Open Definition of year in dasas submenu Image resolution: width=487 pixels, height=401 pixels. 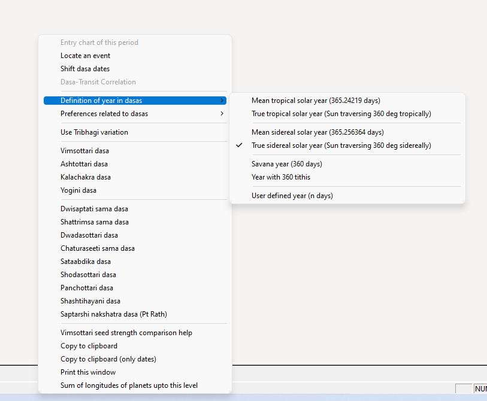135,101
